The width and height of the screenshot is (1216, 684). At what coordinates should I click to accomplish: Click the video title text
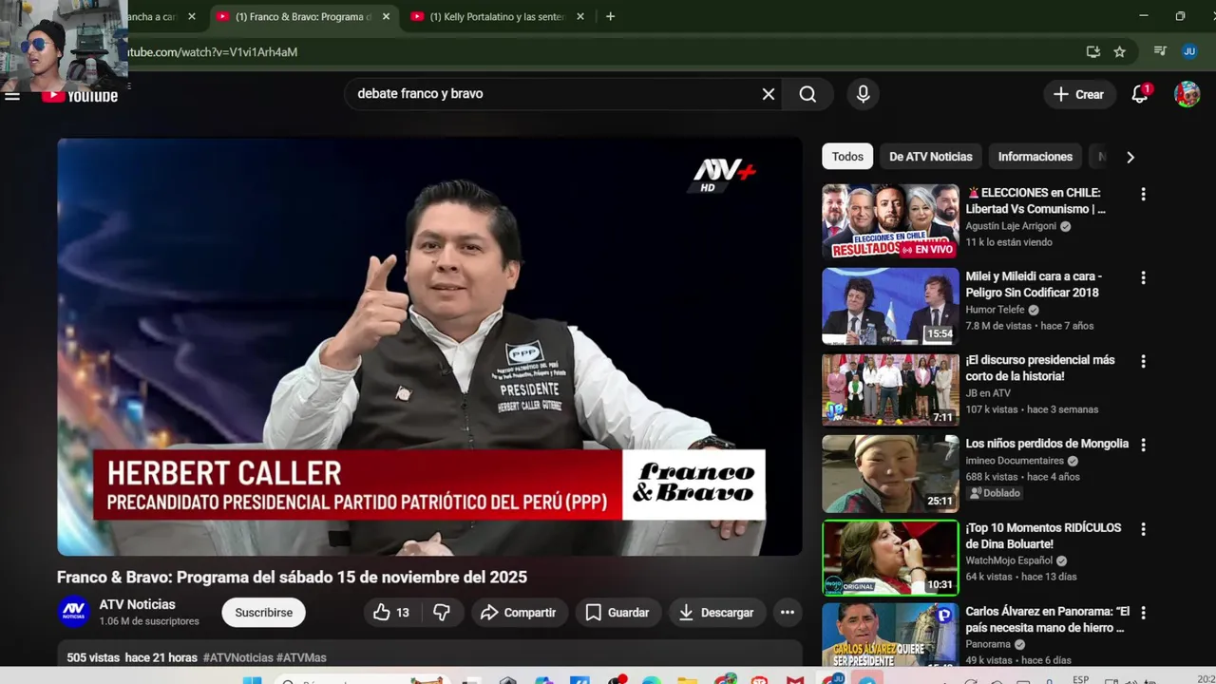(x=292, y=578)
